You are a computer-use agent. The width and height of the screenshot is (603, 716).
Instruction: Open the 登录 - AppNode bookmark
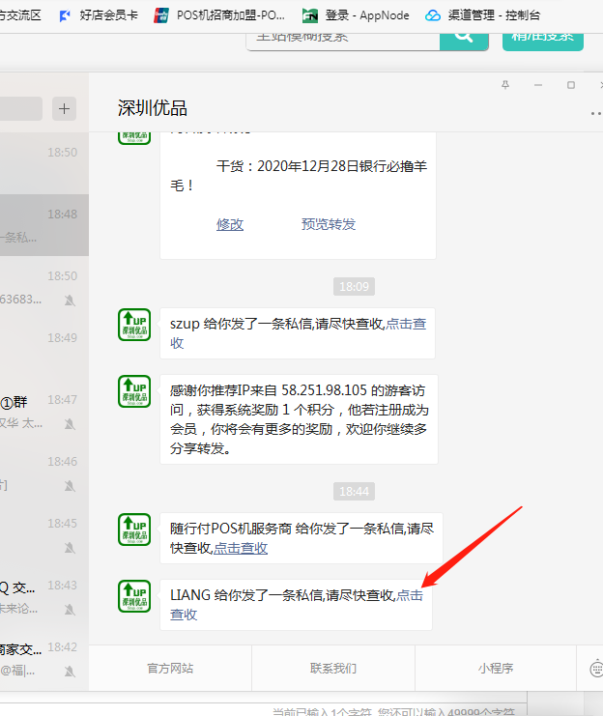[x=353, y=15]
